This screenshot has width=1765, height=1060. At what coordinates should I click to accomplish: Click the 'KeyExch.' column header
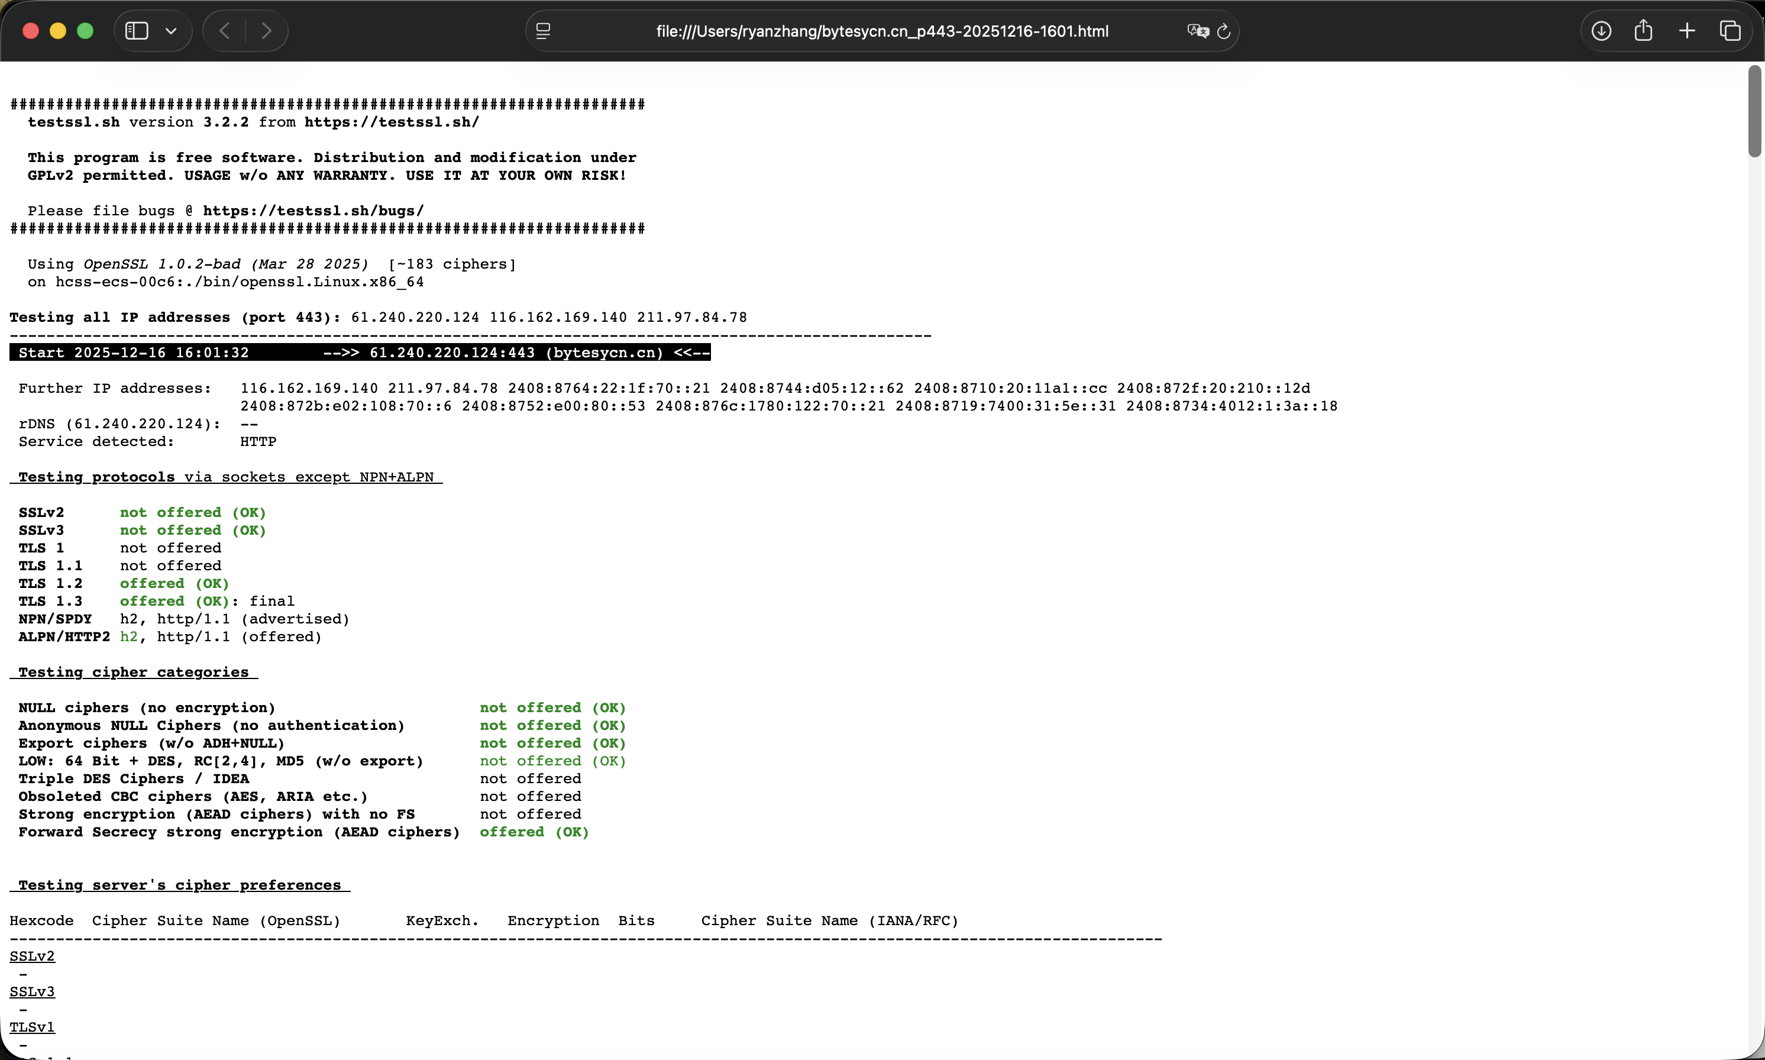442,921
